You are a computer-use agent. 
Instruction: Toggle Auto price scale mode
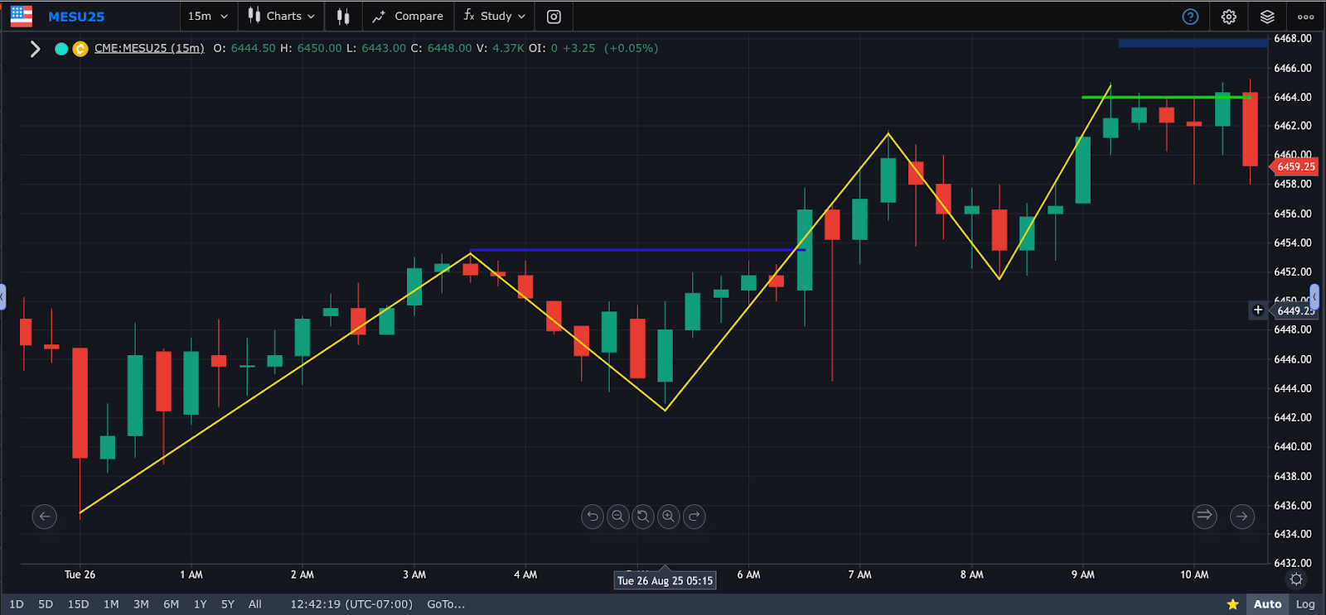click(1266, 604)
